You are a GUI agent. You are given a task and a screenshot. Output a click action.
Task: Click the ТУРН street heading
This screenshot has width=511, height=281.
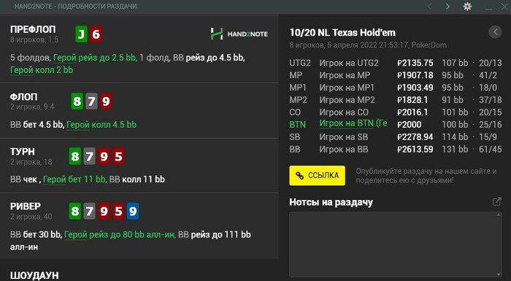23,152
